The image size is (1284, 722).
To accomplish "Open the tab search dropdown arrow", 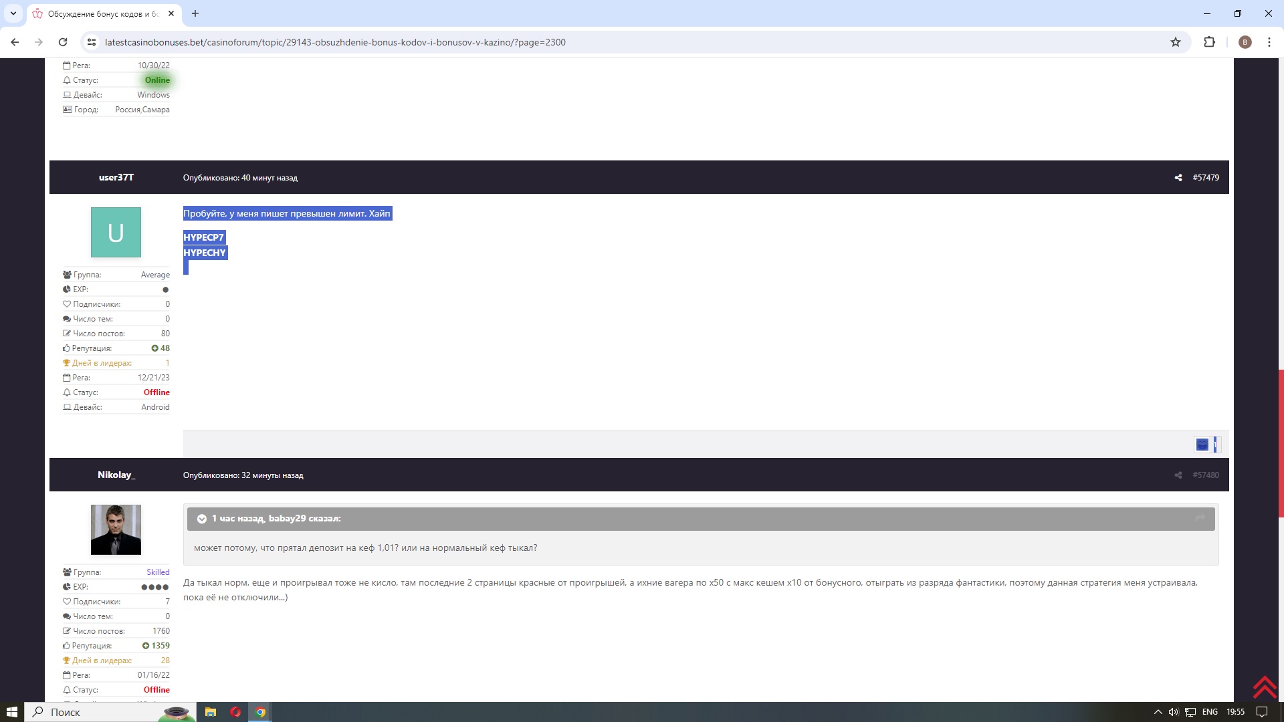I will [x=13, y=13].
